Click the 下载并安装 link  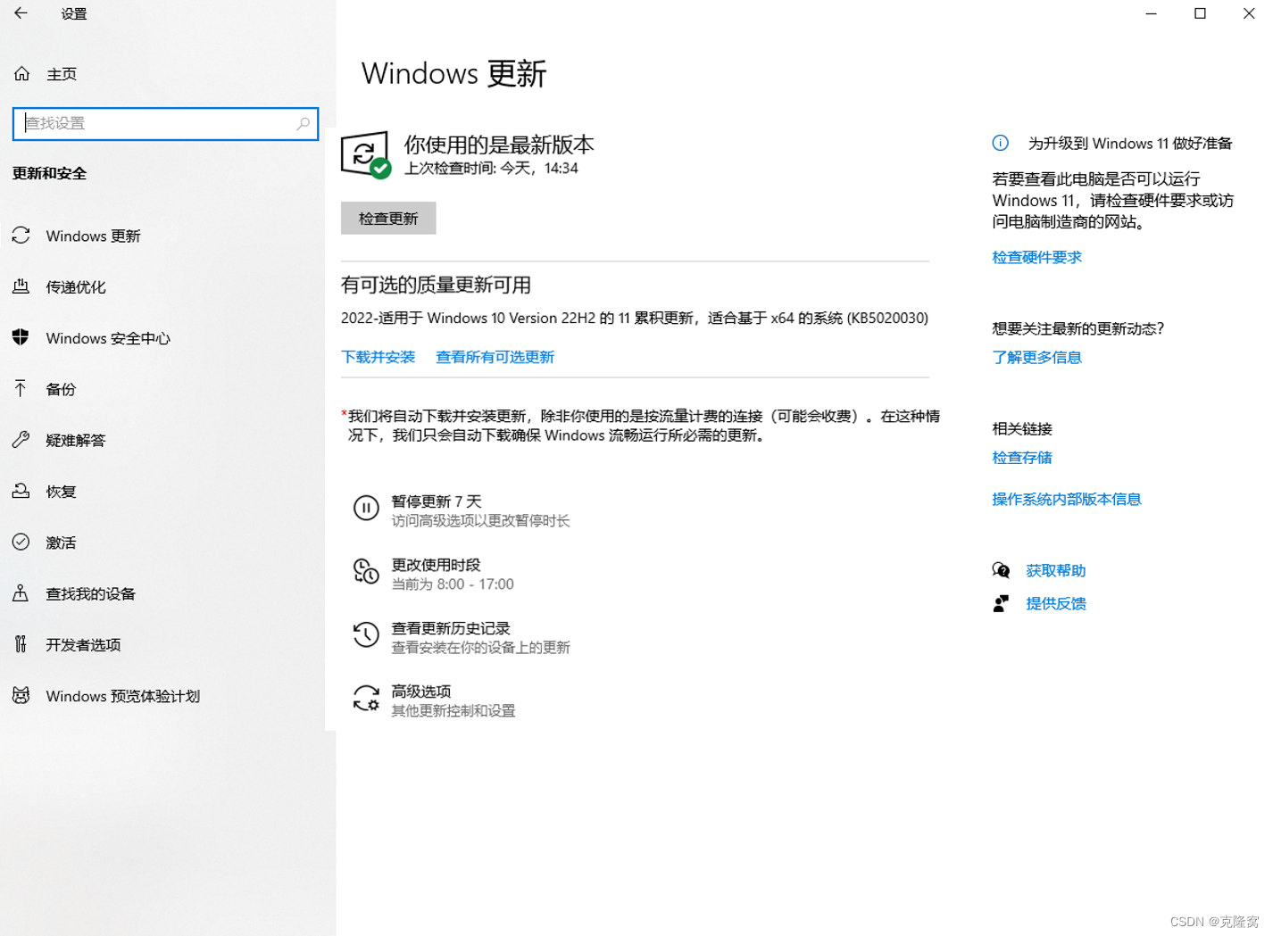(x=379, y=357)
